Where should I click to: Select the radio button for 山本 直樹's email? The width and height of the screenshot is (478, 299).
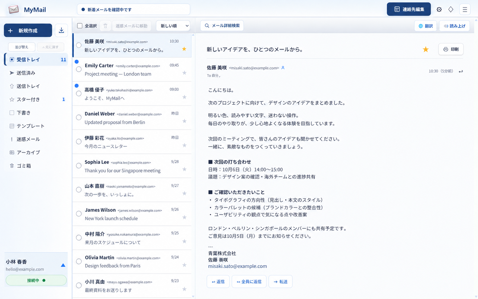coord(79,190)
